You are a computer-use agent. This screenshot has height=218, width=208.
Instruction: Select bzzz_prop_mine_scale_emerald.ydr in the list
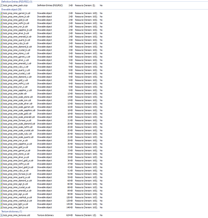click(19, 117)
